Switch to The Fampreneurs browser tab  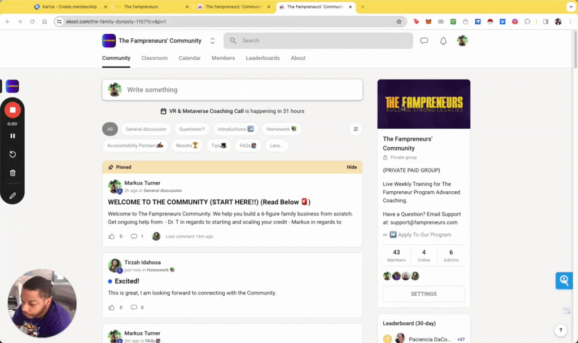pyautogui.click(x=152, y=7)
